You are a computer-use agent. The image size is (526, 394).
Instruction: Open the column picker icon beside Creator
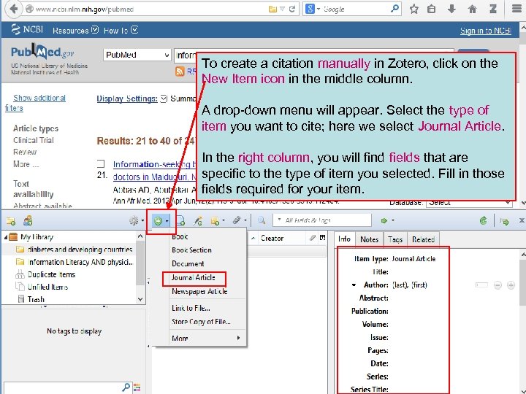pyautogui.click(x=322, y=238)
